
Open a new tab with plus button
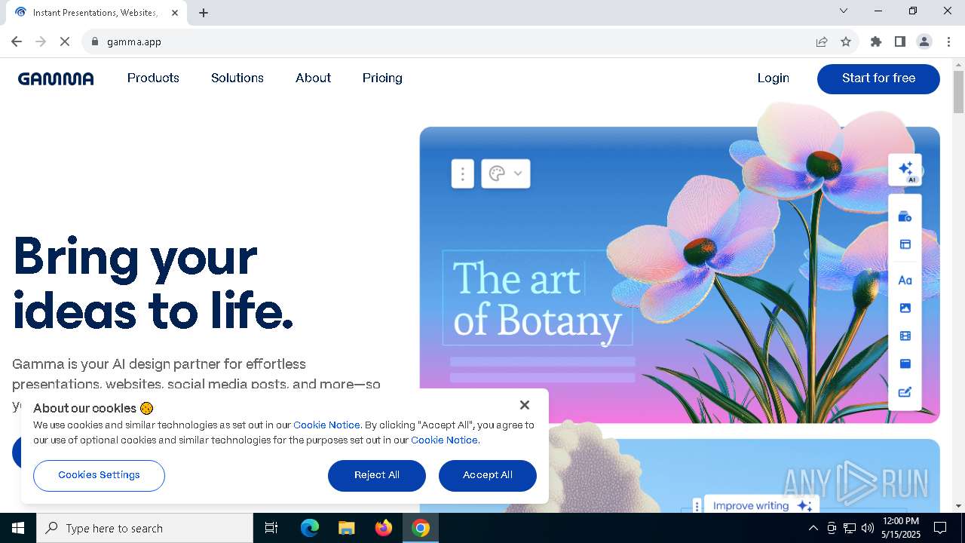(204, 13)
